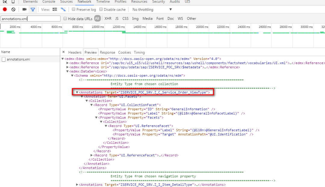This screenshot has height=187, width=325.
Task: Switch to the Resources tab
Action: (139, 2)
